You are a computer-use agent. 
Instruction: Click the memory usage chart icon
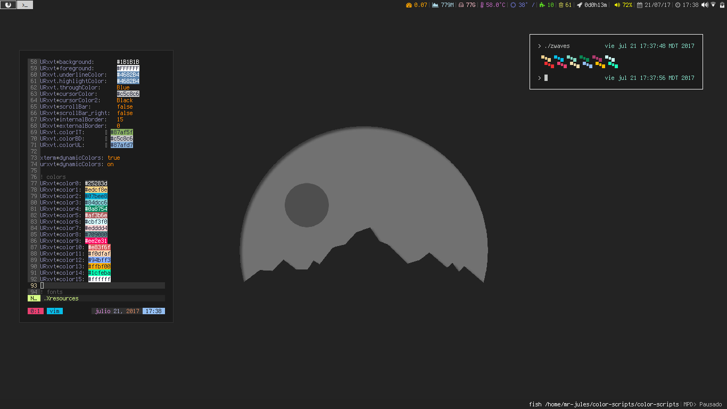coord(435,5)
